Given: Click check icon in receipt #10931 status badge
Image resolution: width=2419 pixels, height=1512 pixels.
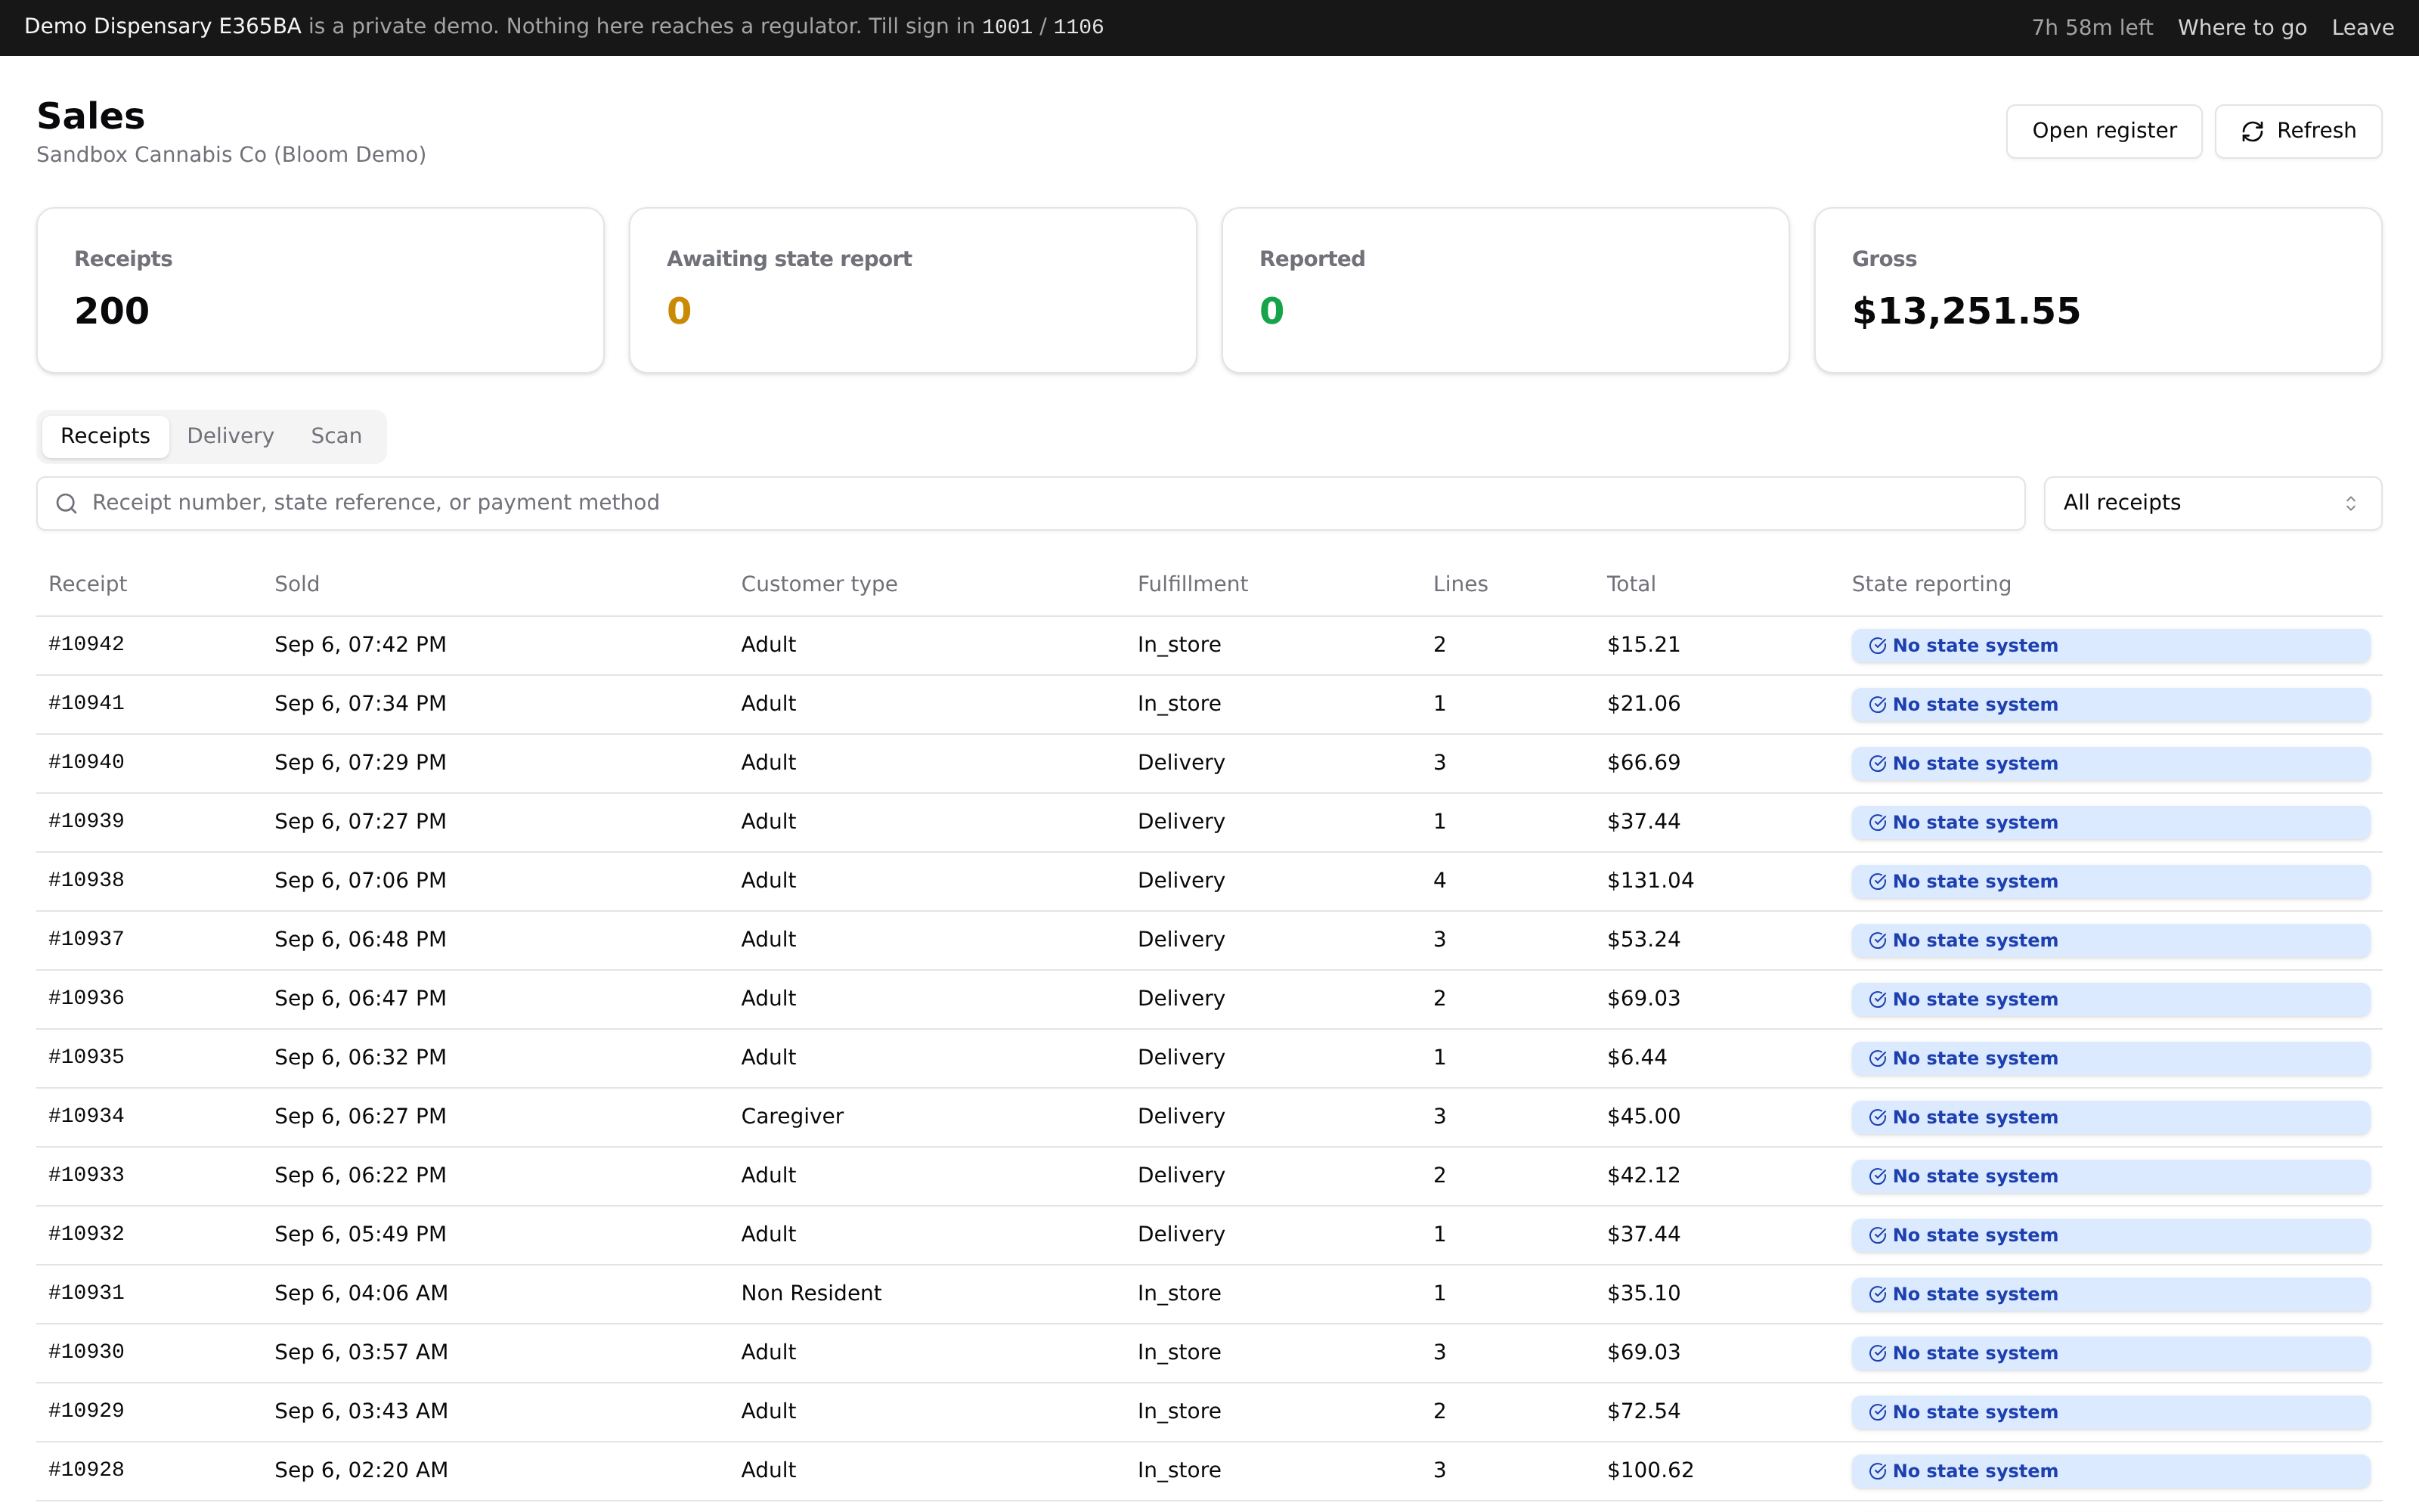Looking at the screenshot, I should pyautogui.click(x=1877, y=1295).
